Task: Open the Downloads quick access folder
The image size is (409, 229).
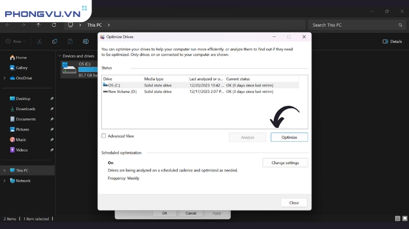Action: coord(25,109)
